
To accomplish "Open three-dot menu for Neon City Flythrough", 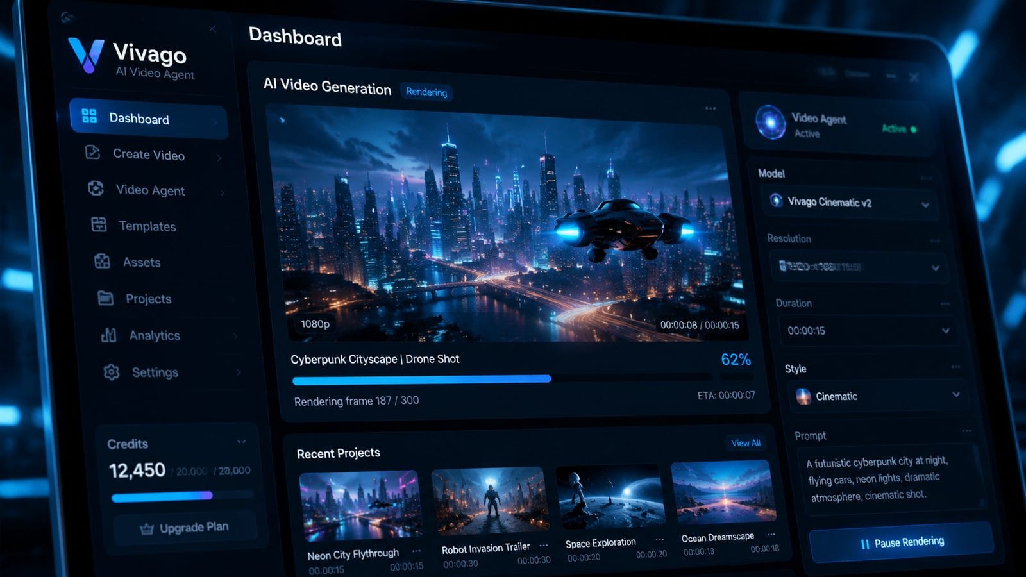I will click(417, 551).
